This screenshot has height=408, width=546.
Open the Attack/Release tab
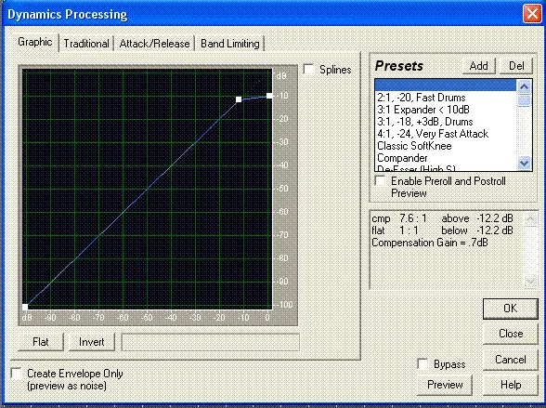click(154, 44)
